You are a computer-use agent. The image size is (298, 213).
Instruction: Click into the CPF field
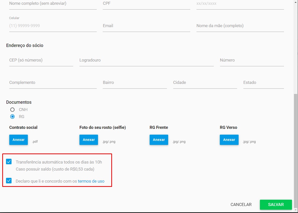pyautogui.click(x=146, y=4)
